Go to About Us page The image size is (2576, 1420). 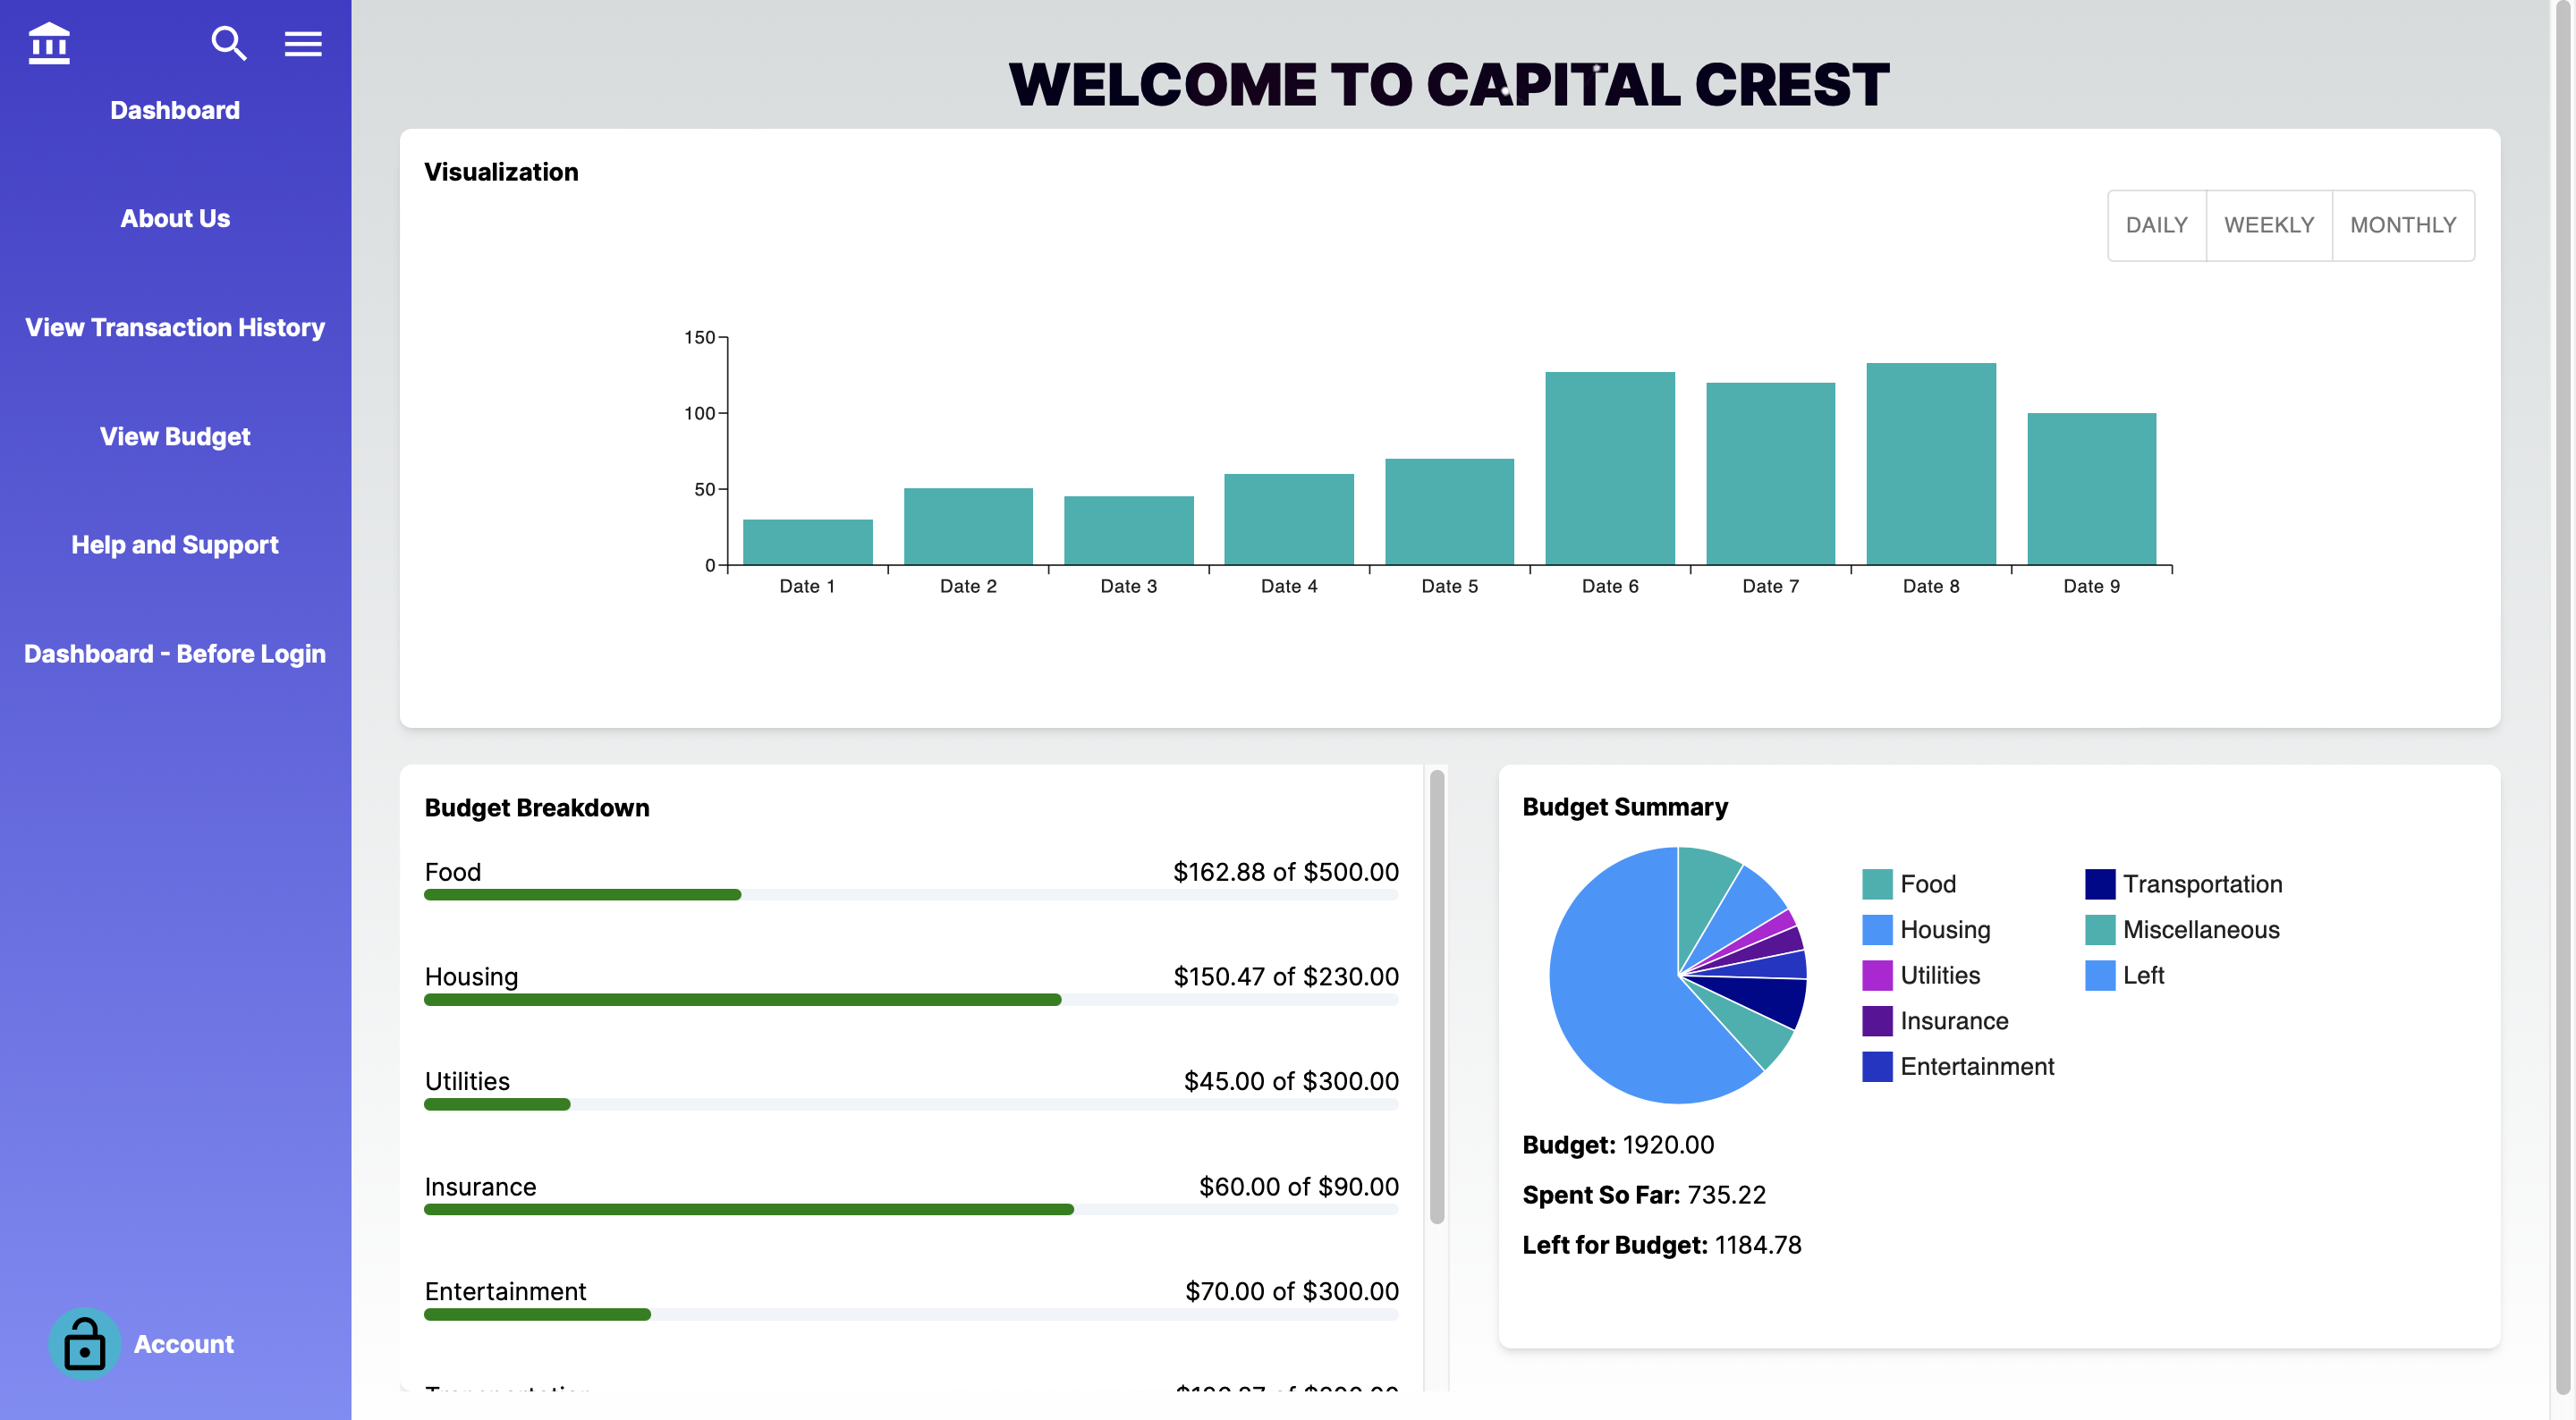point(175,218)
